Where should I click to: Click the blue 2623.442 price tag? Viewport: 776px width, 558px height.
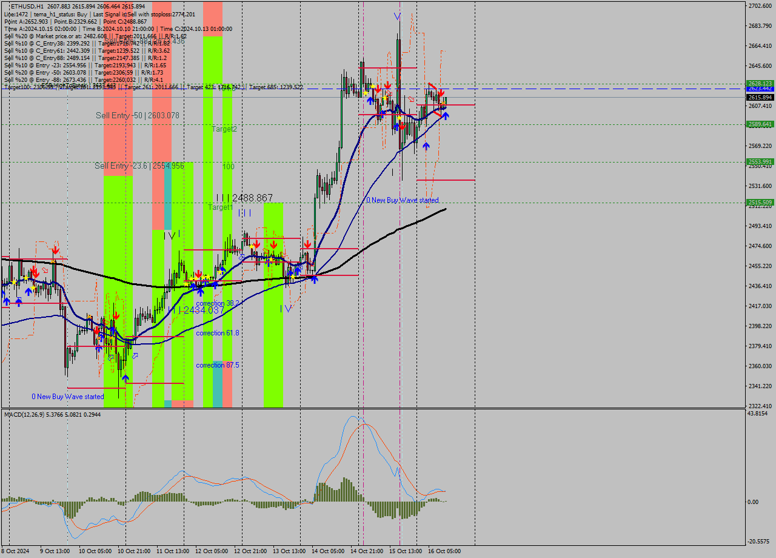760,89
